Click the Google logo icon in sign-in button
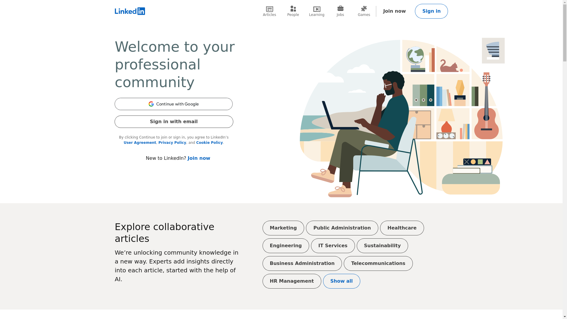The width and height of the screenshot is (567, 319). tap(151, 104)
